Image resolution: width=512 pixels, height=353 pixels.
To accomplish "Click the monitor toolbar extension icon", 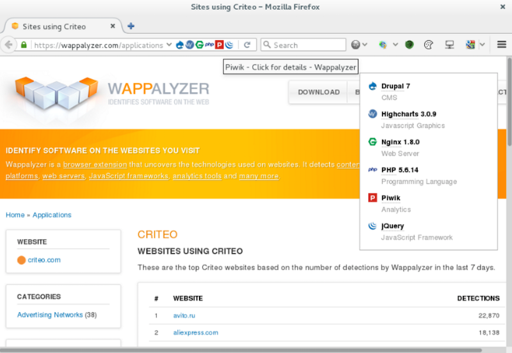I will [x=450, y=45].
